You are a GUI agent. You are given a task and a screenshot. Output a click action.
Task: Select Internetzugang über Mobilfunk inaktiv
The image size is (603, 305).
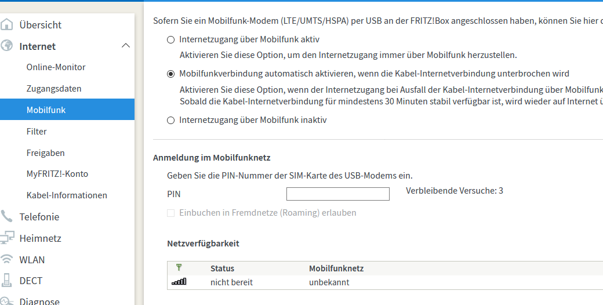click(170, 121)
